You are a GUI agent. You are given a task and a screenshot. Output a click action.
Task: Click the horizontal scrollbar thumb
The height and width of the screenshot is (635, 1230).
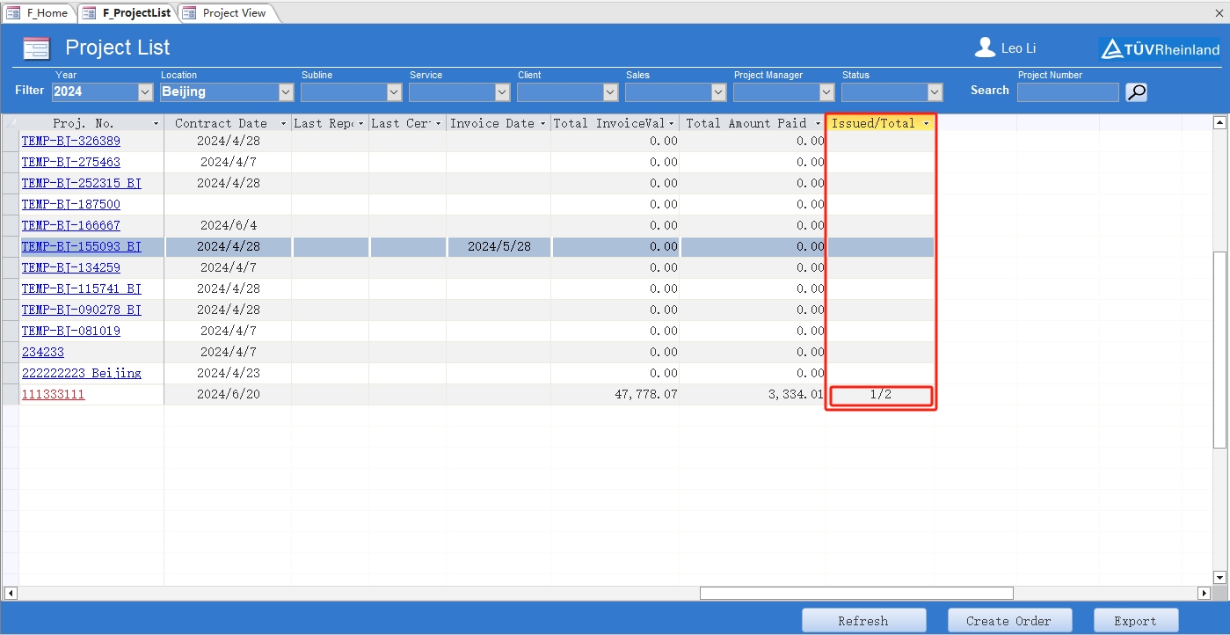tap(856, 594)
